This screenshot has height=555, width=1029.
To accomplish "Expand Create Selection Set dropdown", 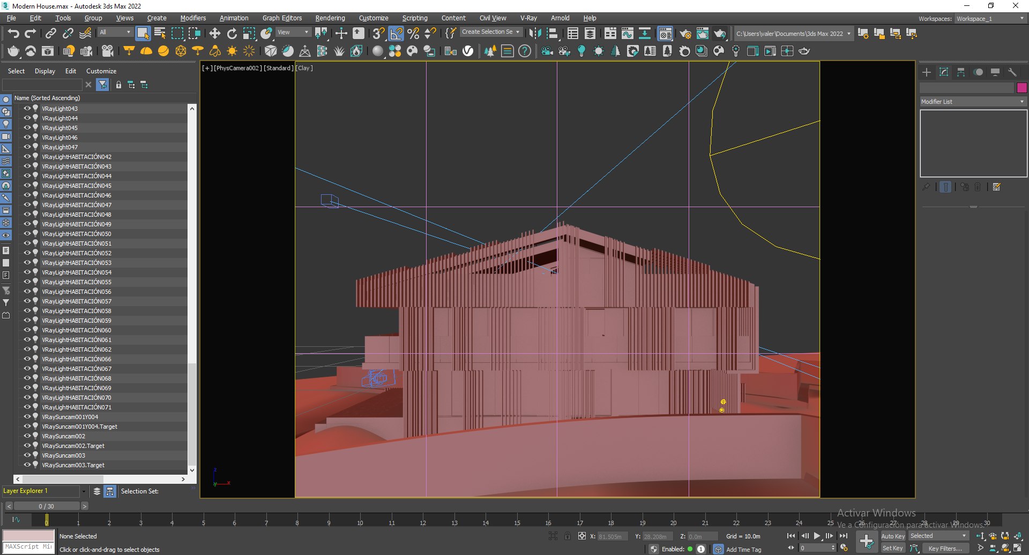I will (491, 32).
